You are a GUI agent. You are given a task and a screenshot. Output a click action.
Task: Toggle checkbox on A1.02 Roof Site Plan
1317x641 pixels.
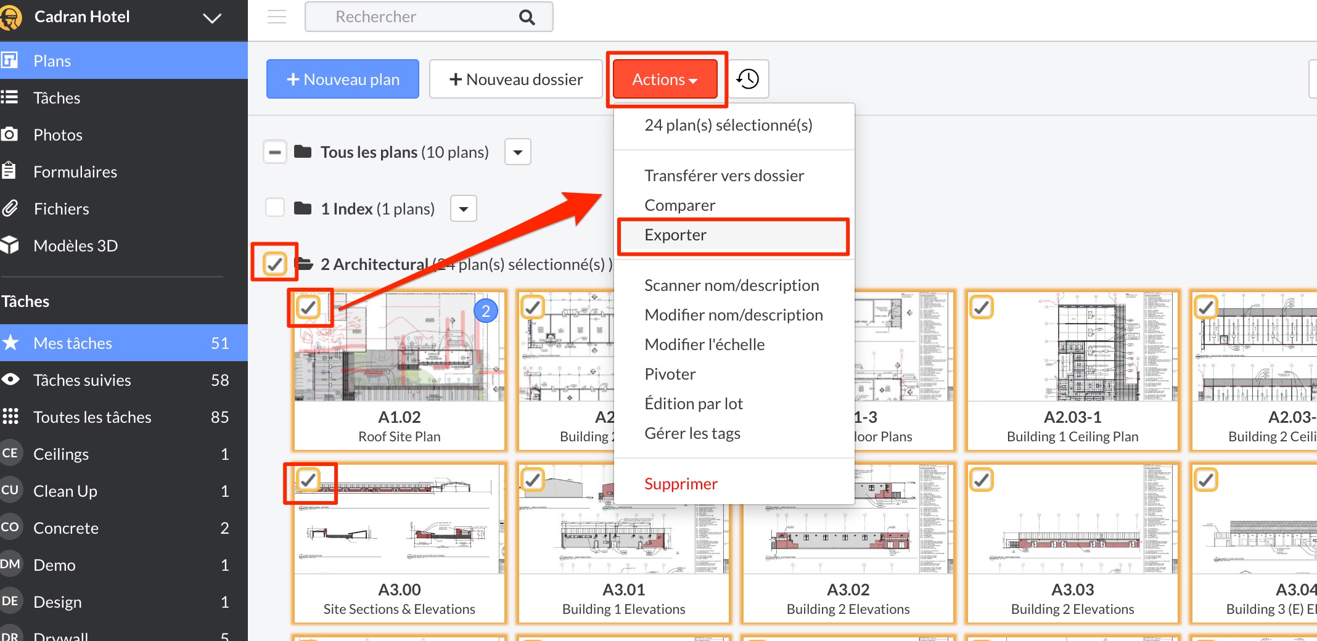pyautogui.click(x=308, y=307)
